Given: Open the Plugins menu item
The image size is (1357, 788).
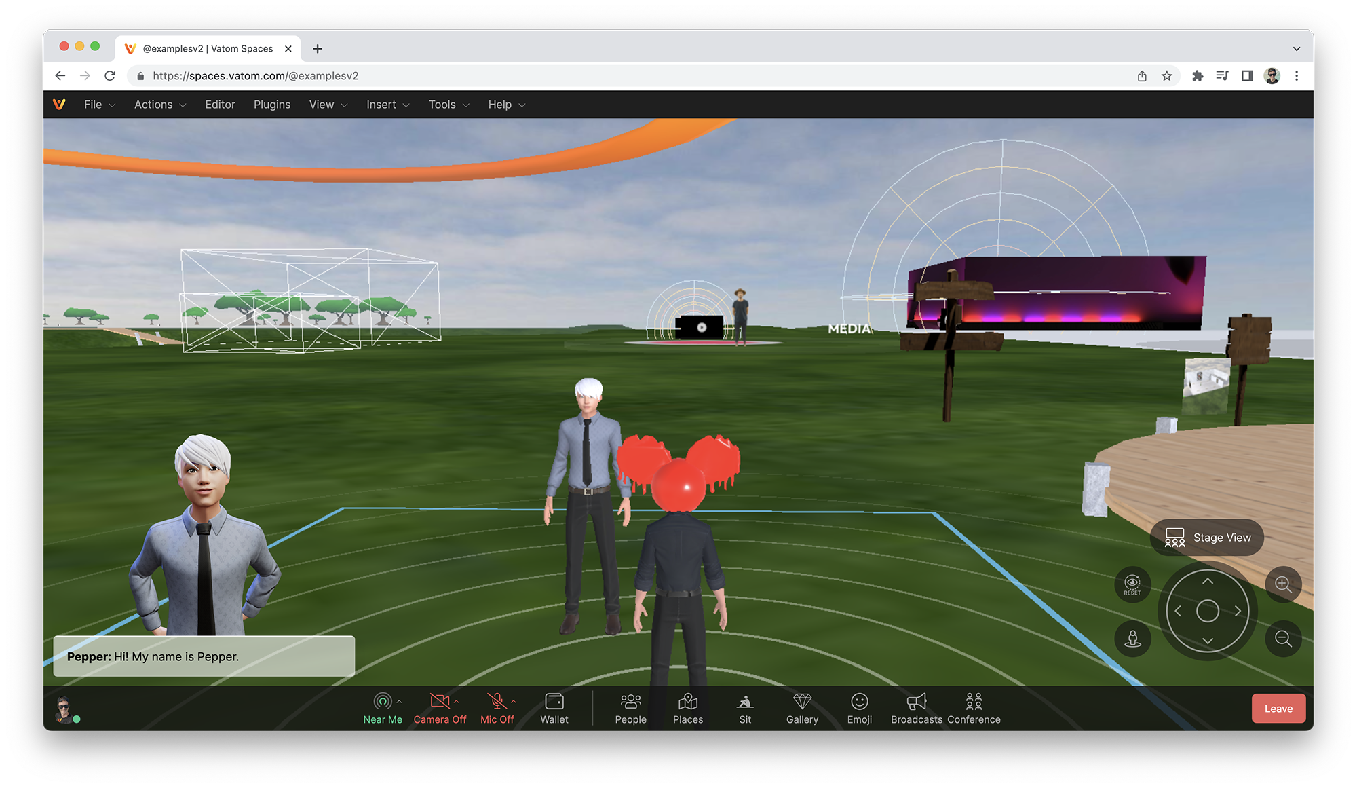Looking at the screenshot, I should (272, 105).
